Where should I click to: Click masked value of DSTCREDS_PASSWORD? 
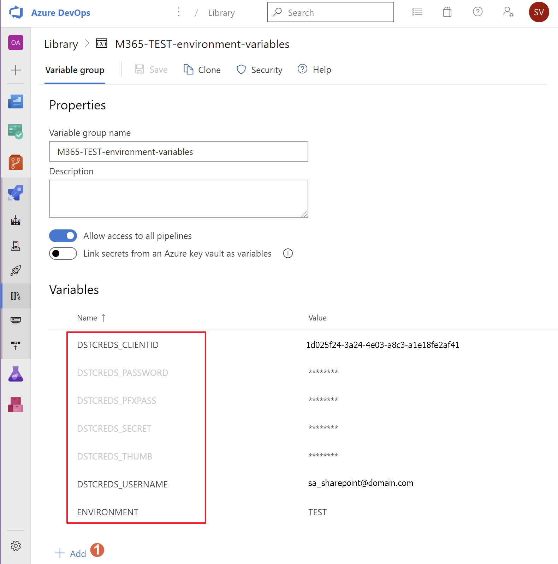(x=323, y=372)
